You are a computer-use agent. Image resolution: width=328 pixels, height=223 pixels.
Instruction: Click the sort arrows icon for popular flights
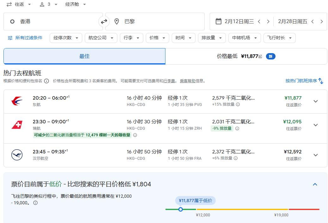point(321,81)
